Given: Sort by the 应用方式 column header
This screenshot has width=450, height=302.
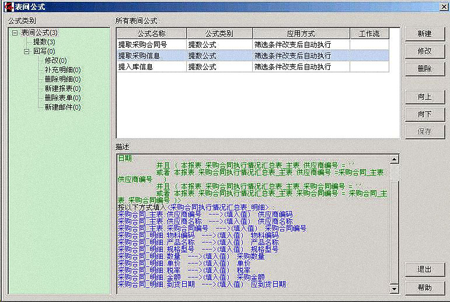Looking at the screenshot, I should pos(301,34).
